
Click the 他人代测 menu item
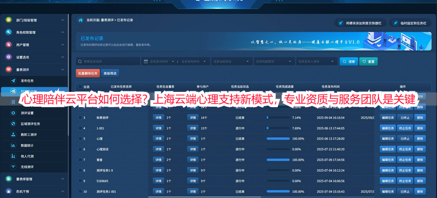click(34, 156)
